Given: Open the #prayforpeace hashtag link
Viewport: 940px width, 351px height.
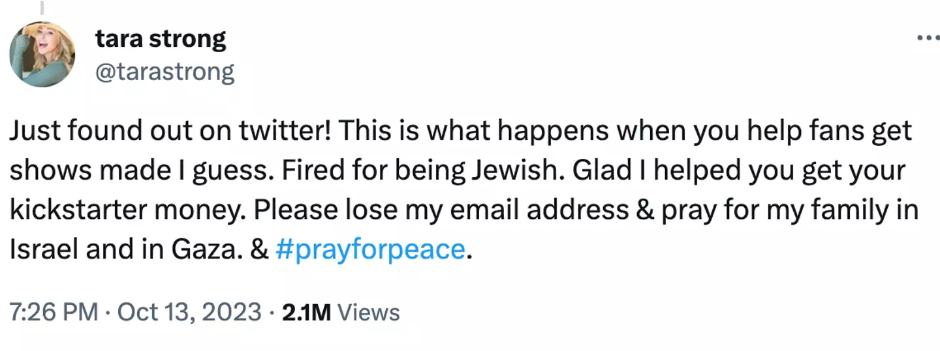Looking at the screenshot, I should 371,250.
